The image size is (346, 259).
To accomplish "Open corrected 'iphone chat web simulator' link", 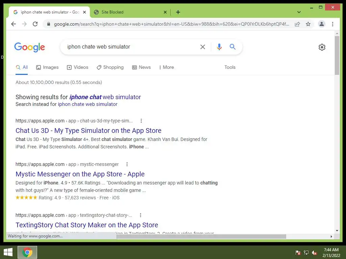I will click(x=105, y=97).
